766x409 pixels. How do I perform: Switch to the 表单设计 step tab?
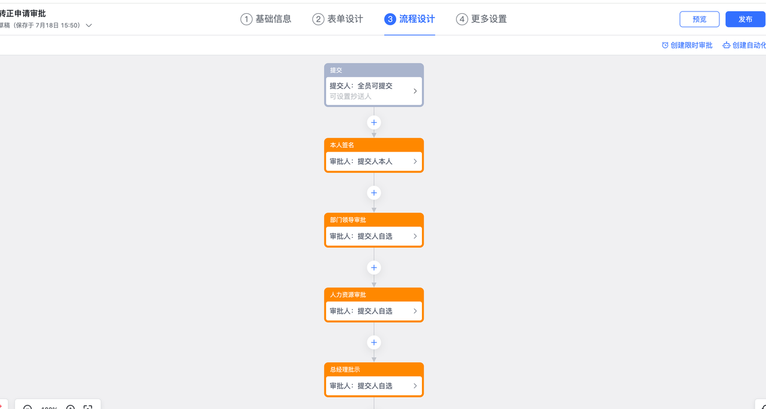tap(338, 19)
